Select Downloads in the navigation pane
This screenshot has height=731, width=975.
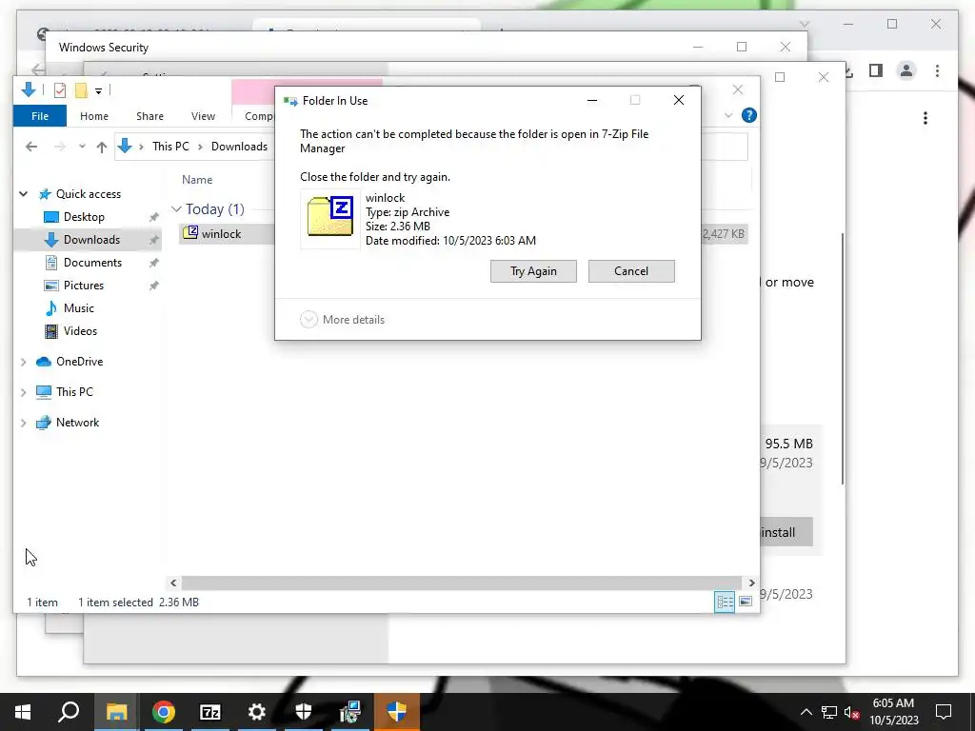click(91, 240)
